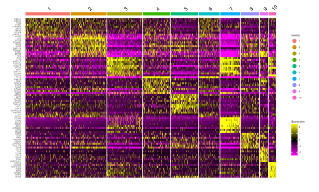Select the Identity legend circle for 7

[x=295, y=79]
